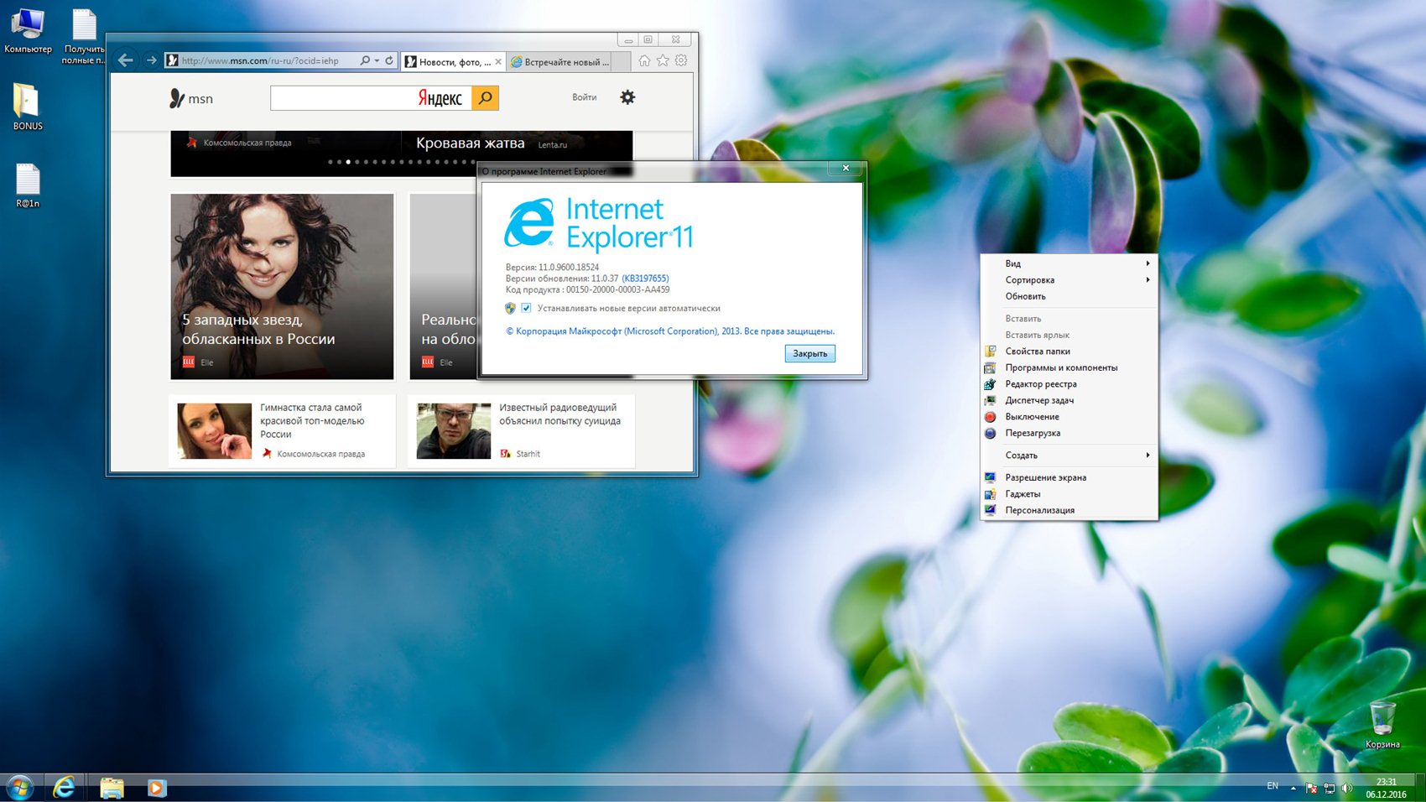Open the Action Center flag icon
The image size is (1426, 802).
coord(1311,788)
